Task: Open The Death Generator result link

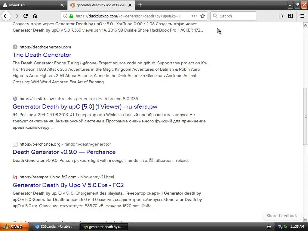Action: coord(42,55)
